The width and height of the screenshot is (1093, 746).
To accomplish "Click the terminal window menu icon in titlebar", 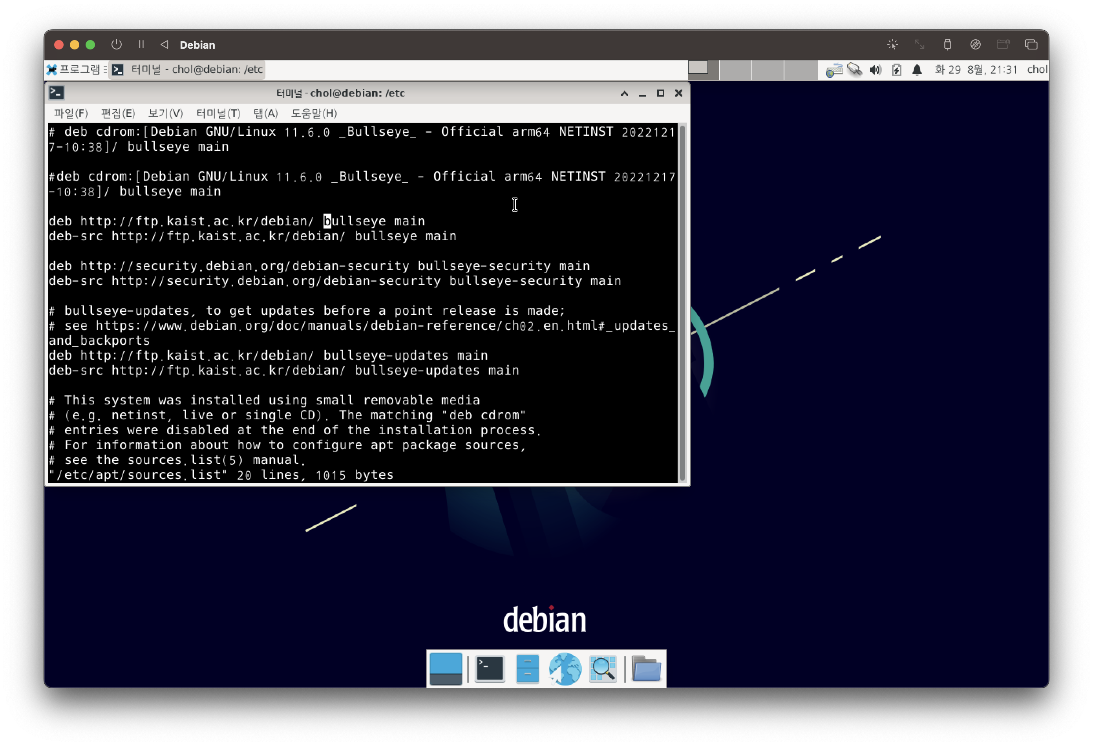I will point(57,93).
